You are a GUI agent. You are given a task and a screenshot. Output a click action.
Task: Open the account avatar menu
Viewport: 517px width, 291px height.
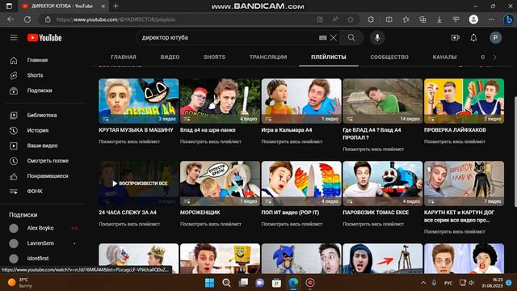point(495,38)
